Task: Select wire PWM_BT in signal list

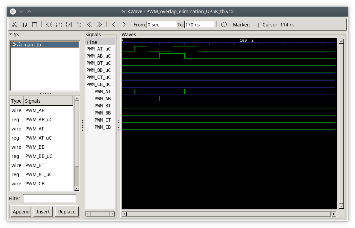Action: 42,166
